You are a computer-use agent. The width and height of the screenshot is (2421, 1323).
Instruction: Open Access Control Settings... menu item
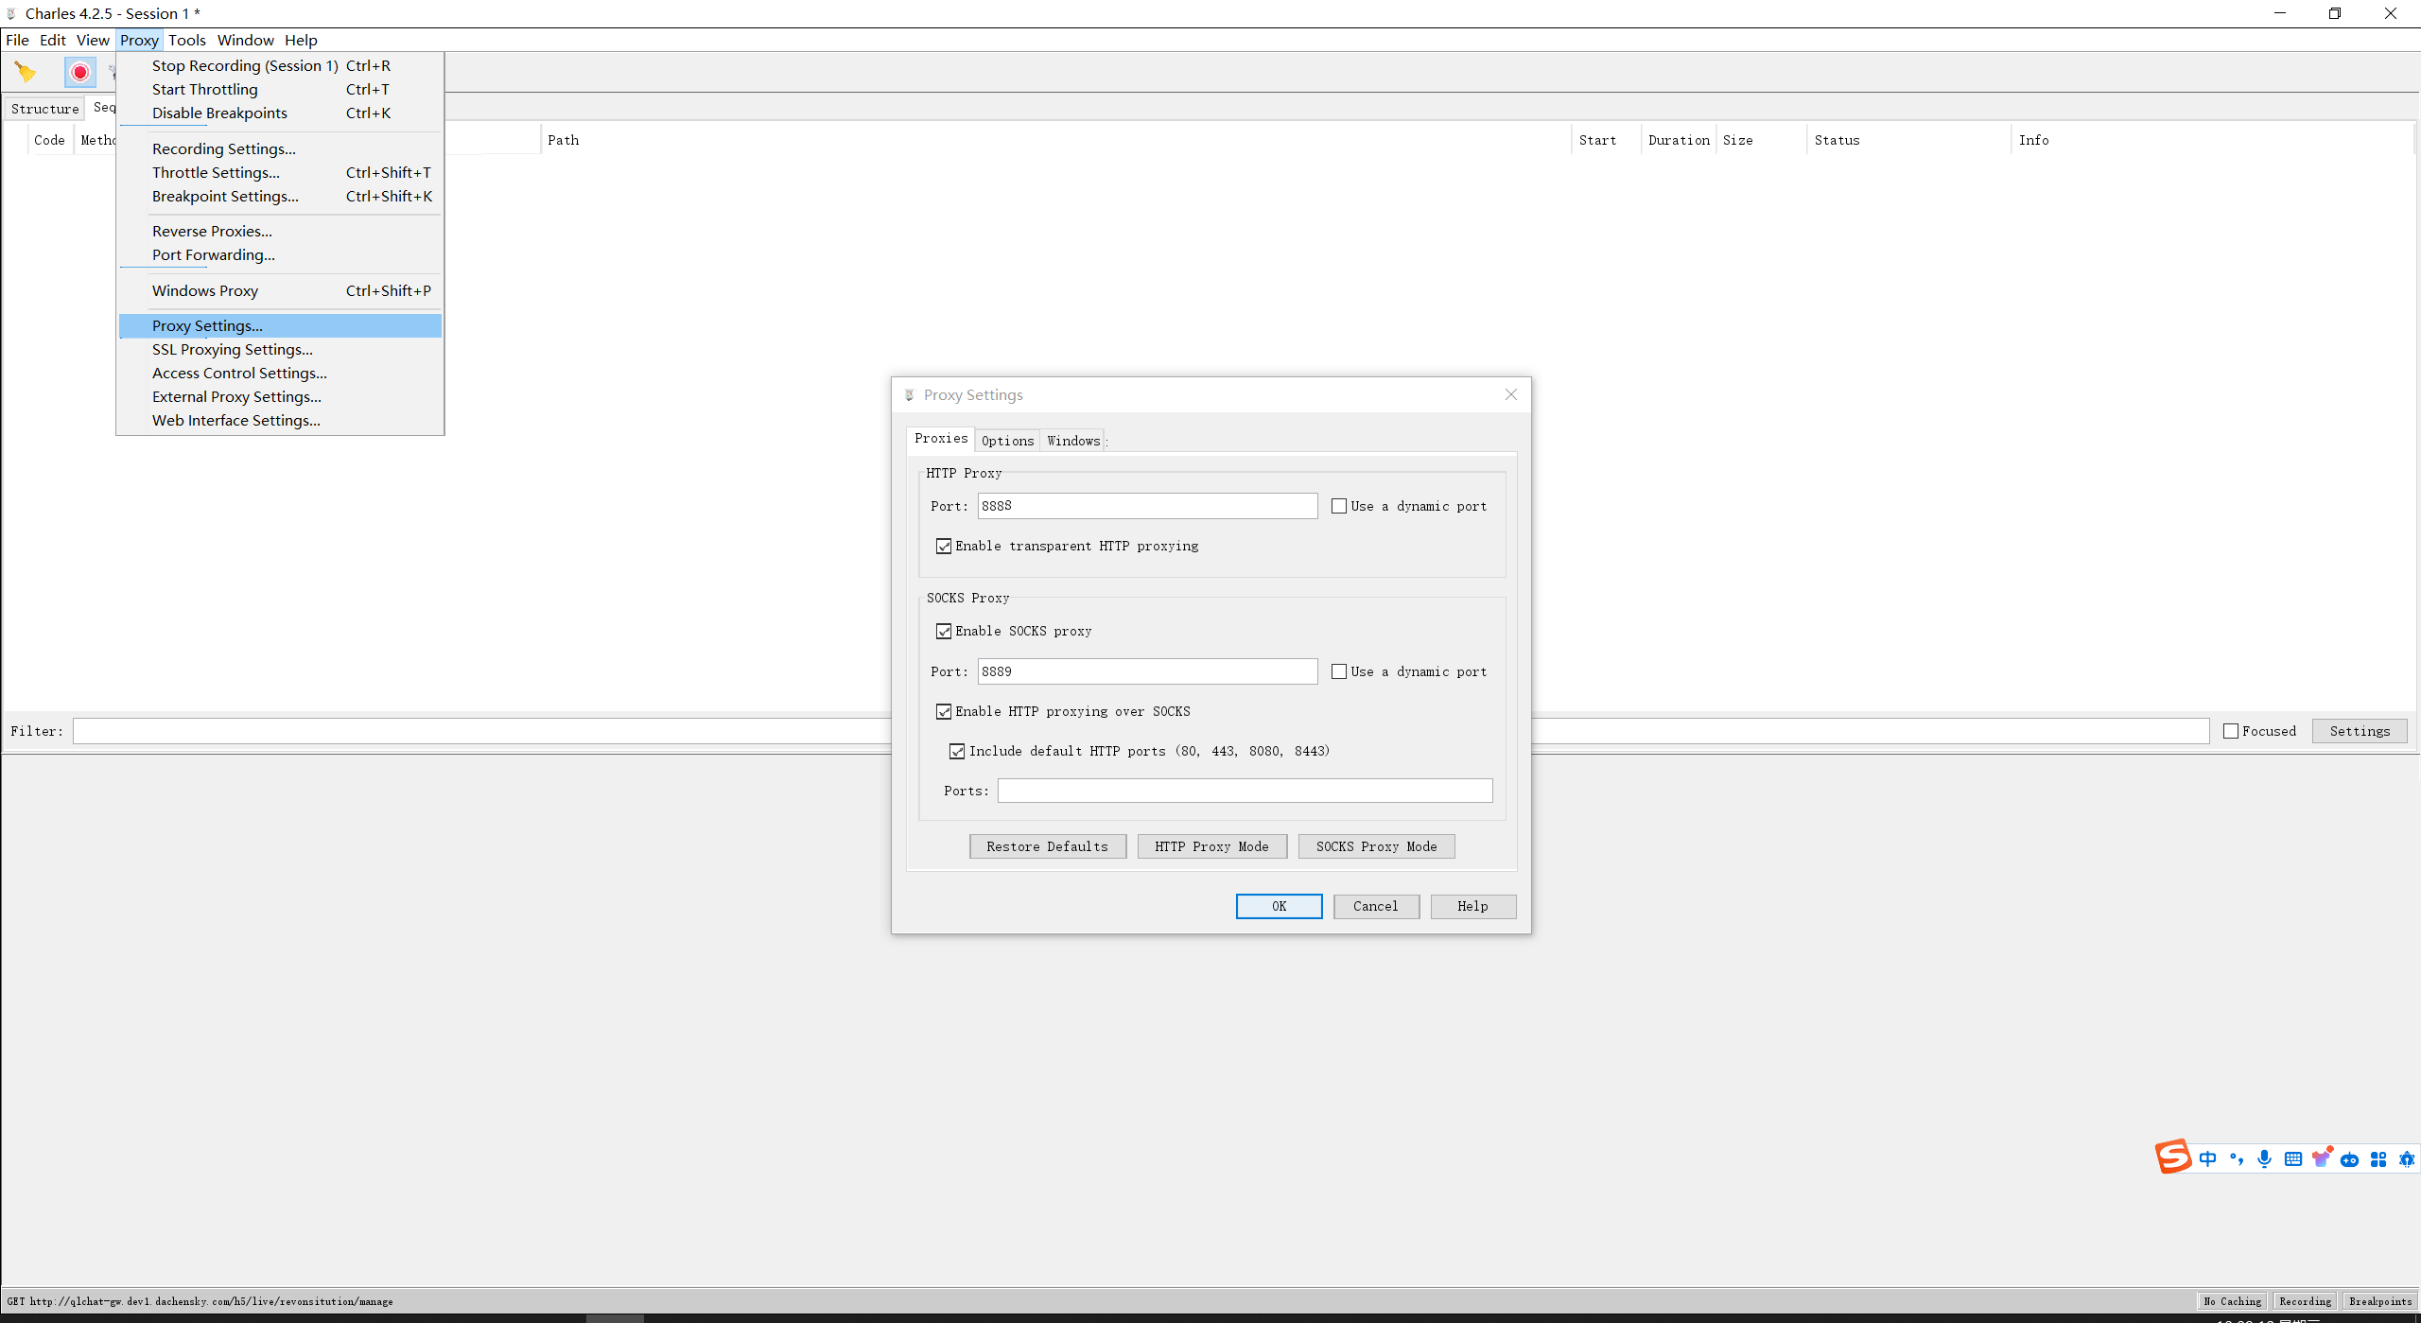(x=280, y=373)
